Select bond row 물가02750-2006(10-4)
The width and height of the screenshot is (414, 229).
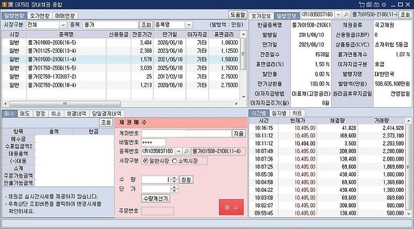121,85
